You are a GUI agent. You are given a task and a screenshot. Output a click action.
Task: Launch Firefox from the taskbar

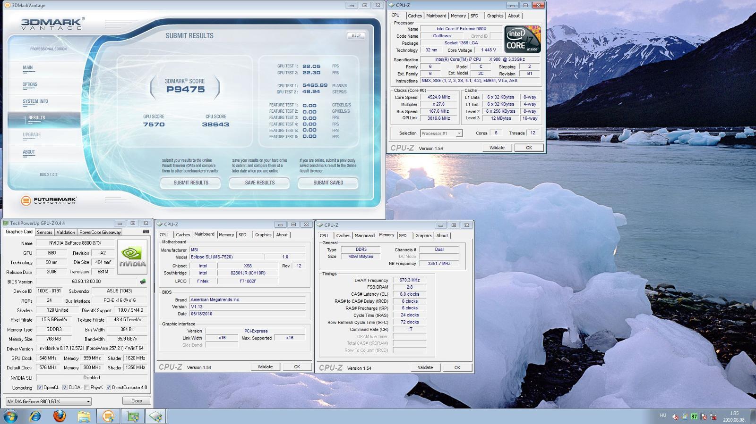pos(60,416)
